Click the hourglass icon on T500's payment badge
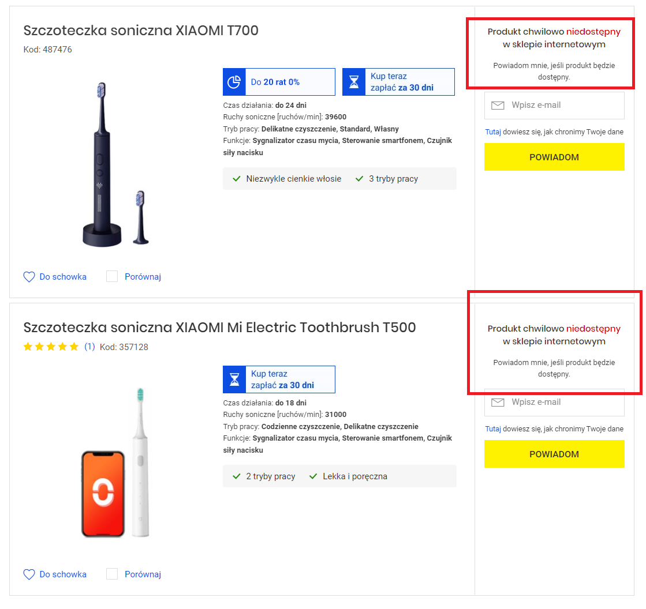This screenshot has height=609, width=646. click(234, 379)
